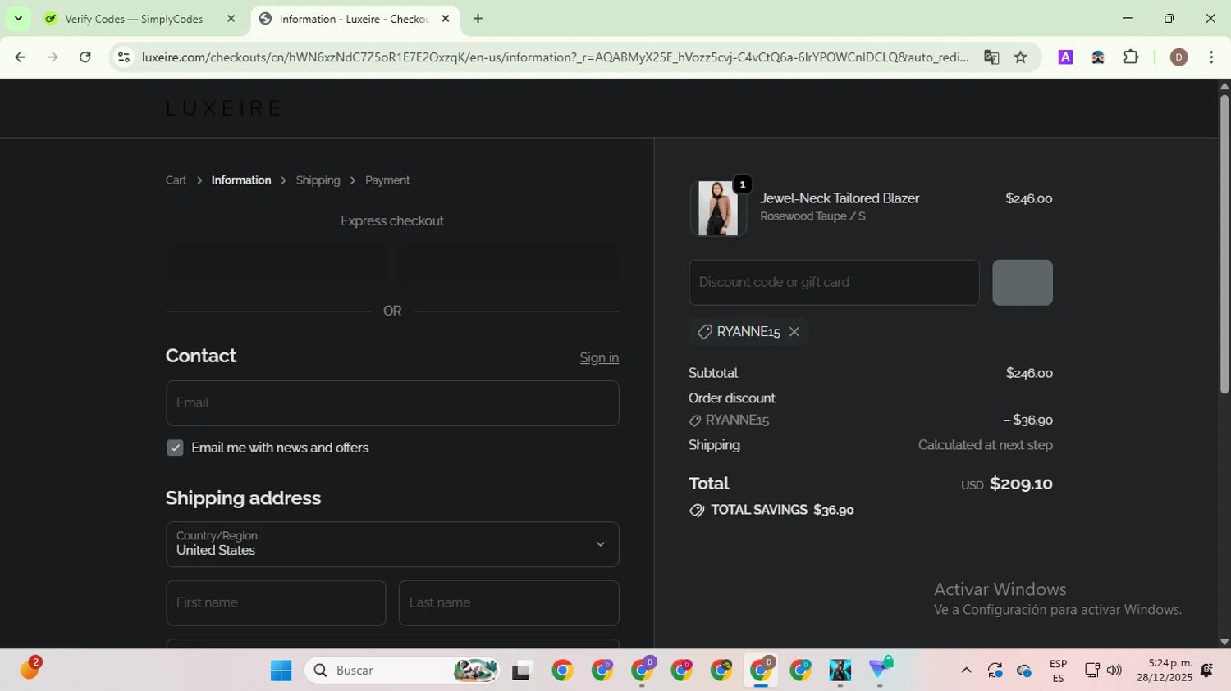
Task: Close the Information Luxeire Checkout tab
Action: pyautogui.click(x=446, y=19)
